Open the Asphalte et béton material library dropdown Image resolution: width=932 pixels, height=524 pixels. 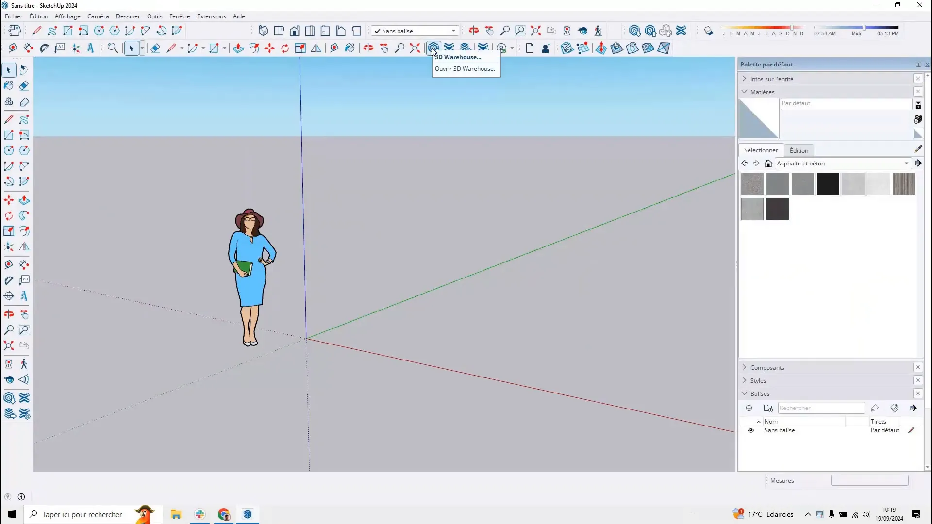[x=843, y=164]
